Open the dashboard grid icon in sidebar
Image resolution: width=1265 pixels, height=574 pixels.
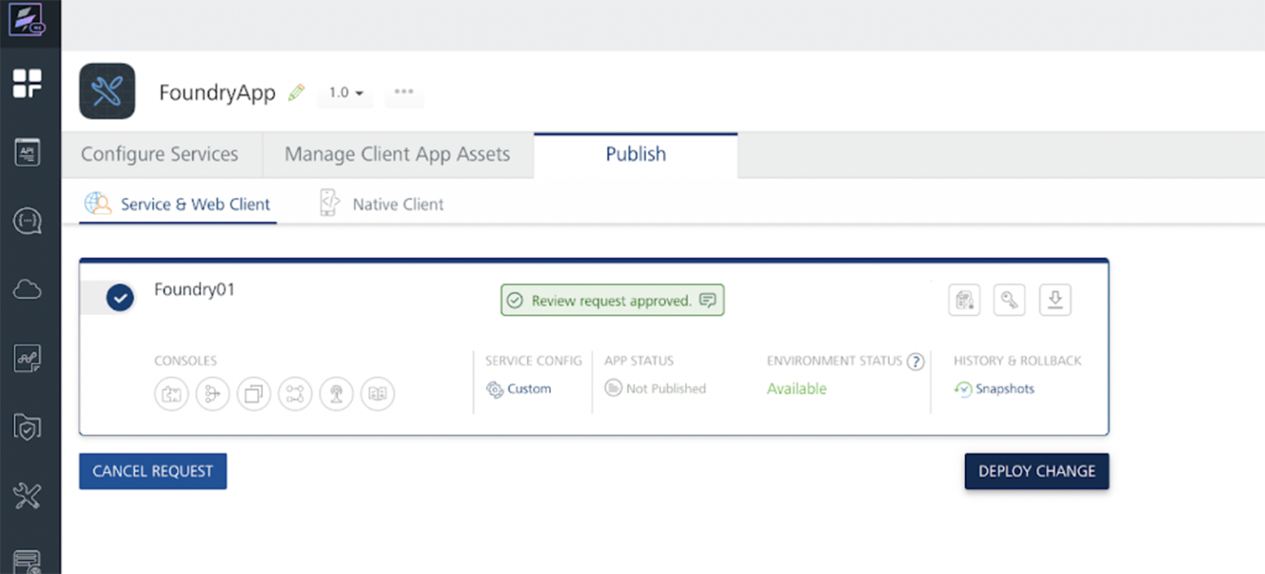(x=27, y=83)
